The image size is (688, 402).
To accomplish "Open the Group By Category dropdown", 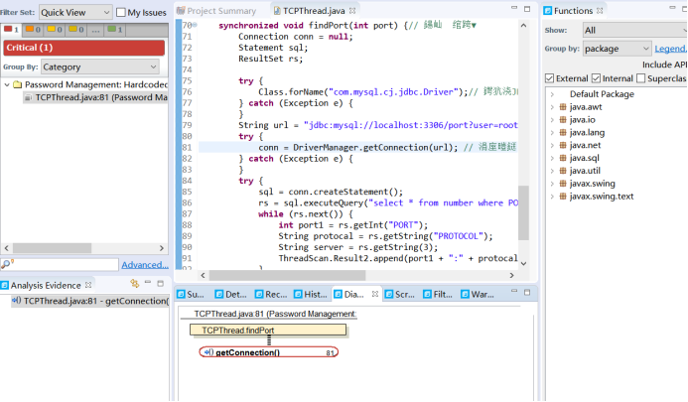I will (x=100, y=67).
